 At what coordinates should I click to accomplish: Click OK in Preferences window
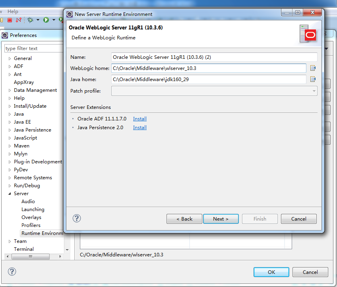pos(271,272)
